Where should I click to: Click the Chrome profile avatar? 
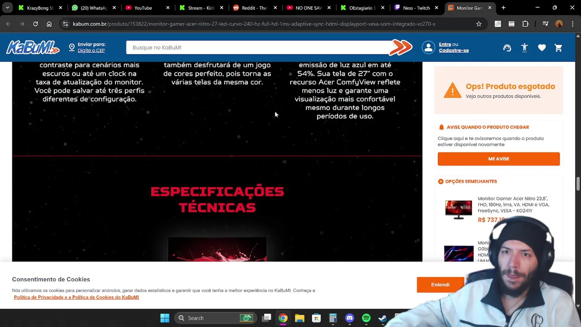coord(559,24)
